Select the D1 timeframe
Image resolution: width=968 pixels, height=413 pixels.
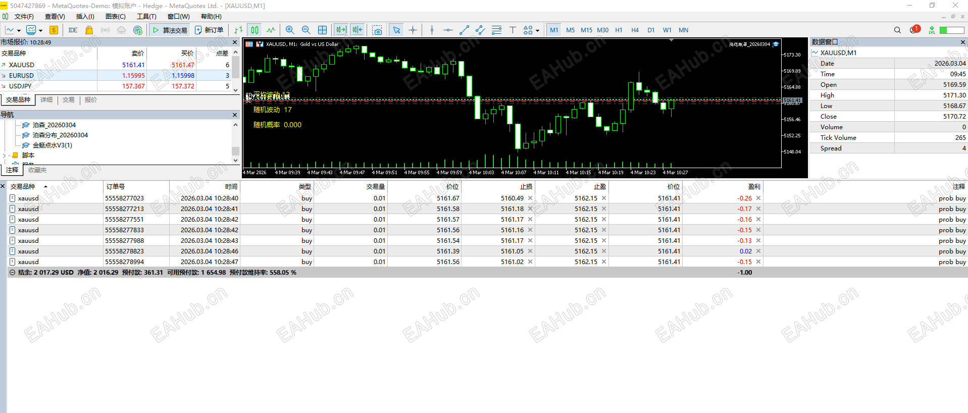(x=651, y=30)
